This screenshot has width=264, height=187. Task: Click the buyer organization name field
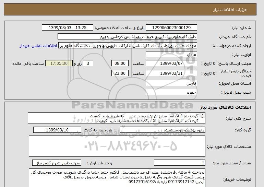(x=127, y=37)
